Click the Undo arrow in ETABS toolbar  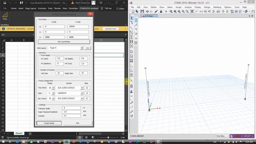pos(147,12)
